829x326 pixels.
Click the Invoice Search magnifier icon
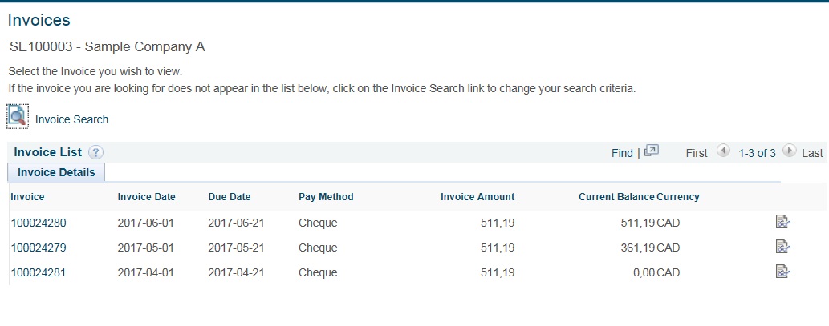[18, 116]
